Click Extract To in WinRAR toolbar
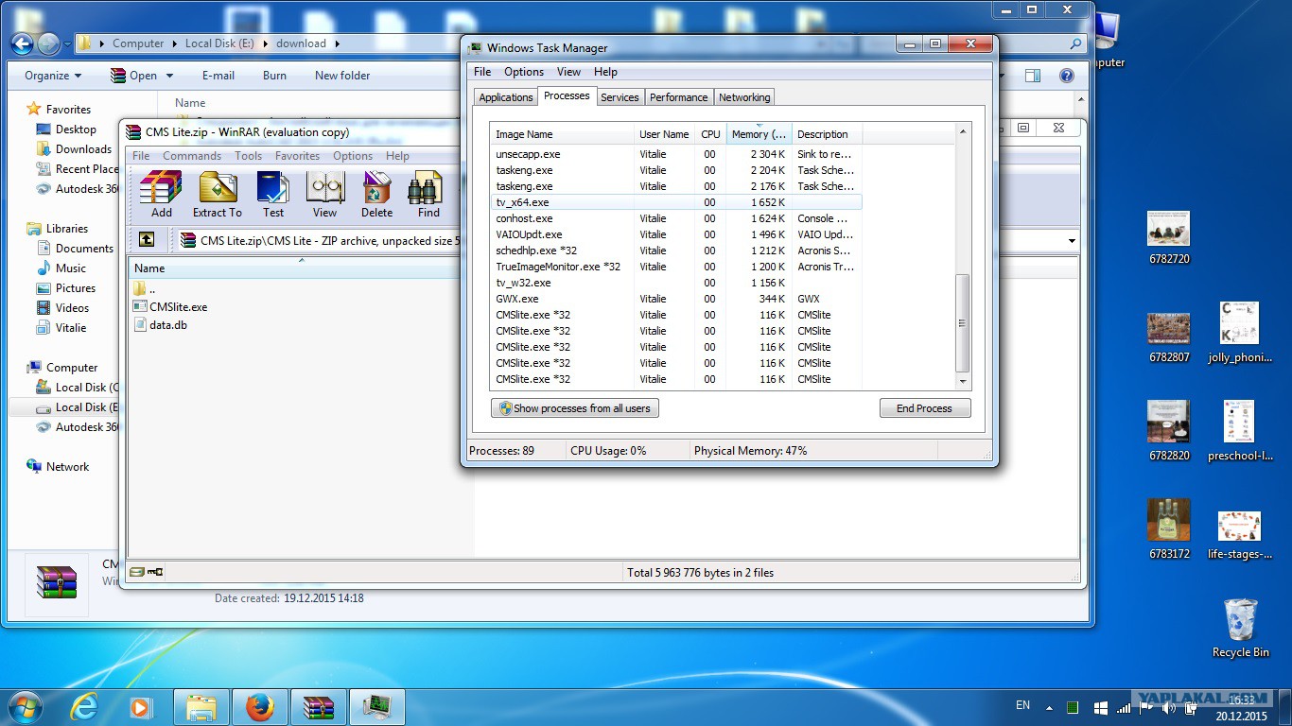The height and width of the screenshot is (726, 1292). [x=218, y=196]
